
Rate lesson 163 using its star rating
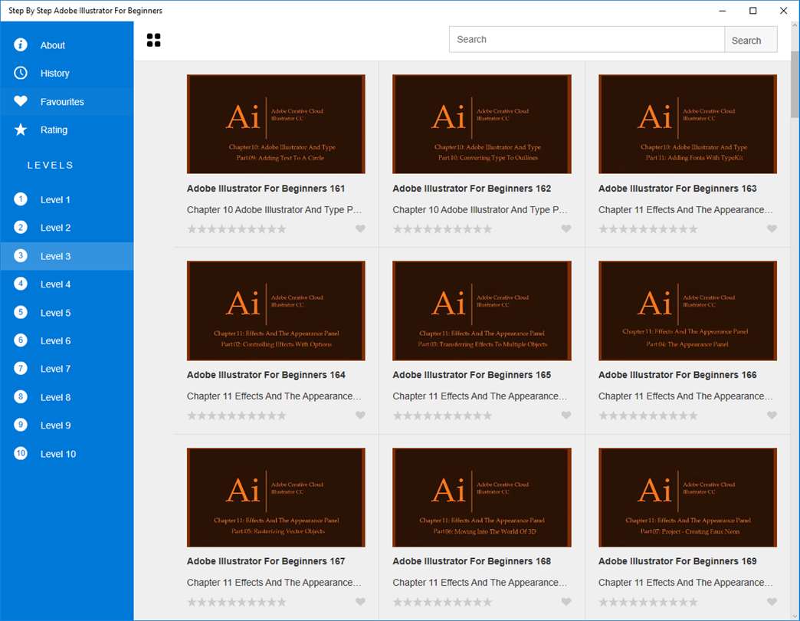[648, 229]
